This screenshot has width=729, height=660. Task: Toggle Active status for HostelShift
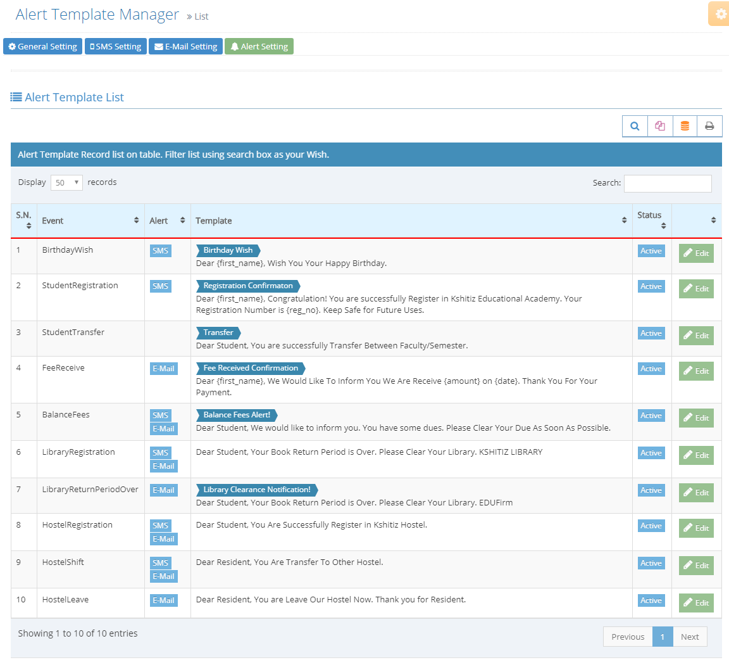651,563
